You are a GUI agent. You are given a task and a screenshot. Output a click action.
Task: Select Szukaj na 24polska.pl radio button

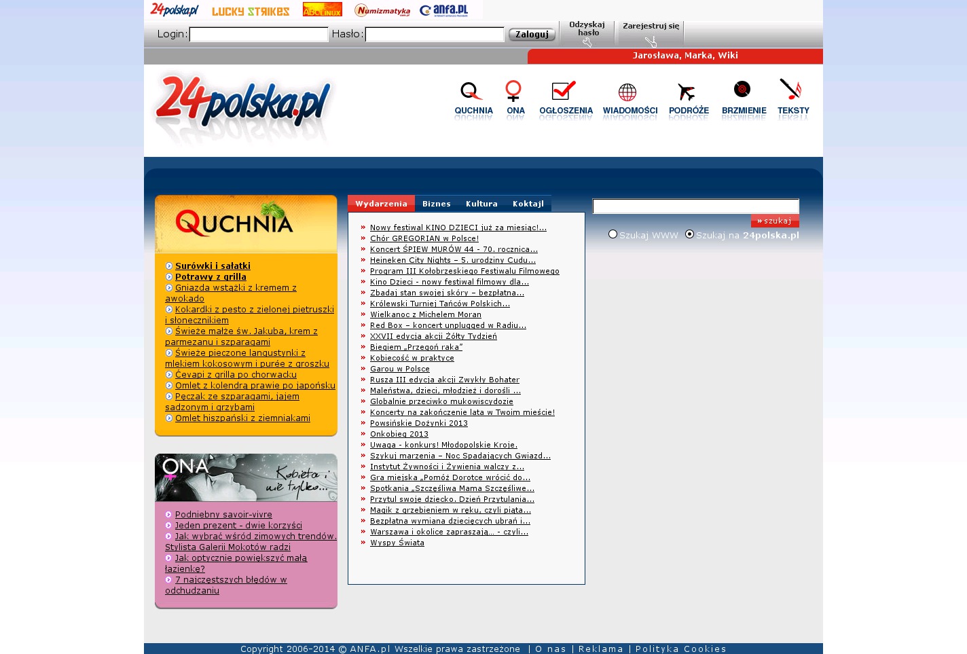pos(690,234)
